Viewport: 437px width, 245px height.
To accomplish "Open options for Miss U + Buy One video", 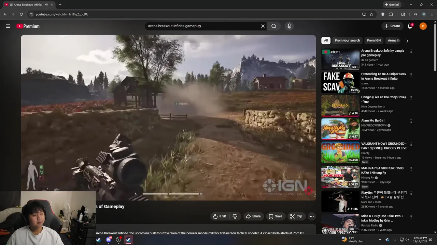I will [411, 217].
